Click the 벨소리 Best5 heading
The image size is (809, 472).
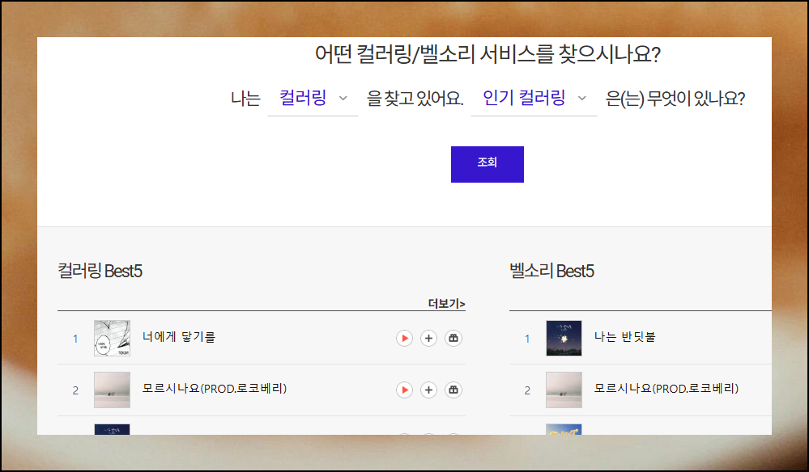551,271
